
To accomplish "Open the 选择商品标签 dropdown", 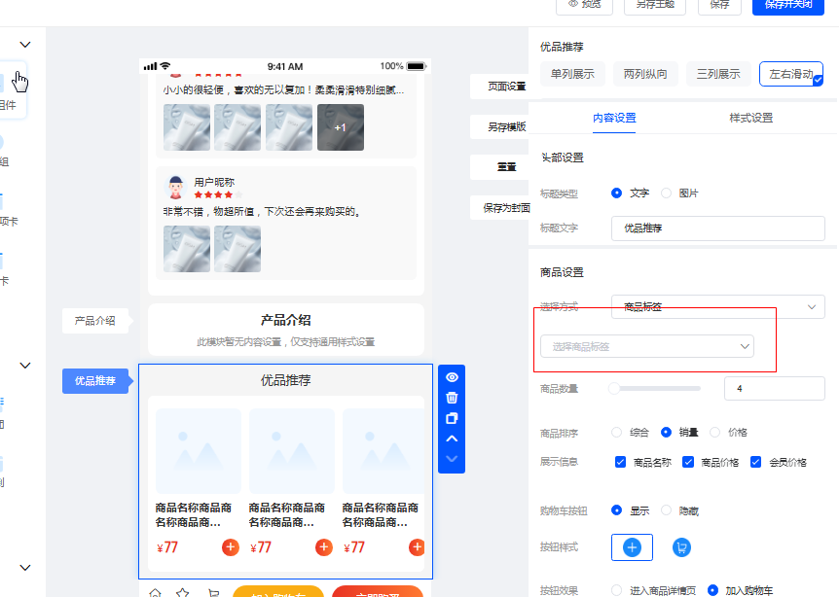I will click(x=647, y=346).
